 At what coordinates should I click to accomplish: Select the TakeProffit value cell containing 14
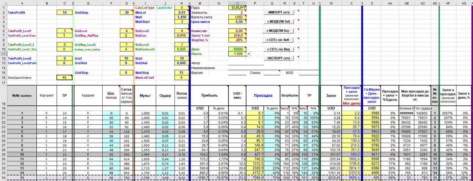pyautogui.click(x=65, y=12)
